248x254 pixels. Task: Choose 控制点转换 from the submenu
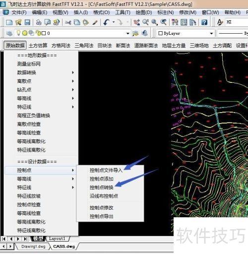pyautogui.click(x=102, y=188)
